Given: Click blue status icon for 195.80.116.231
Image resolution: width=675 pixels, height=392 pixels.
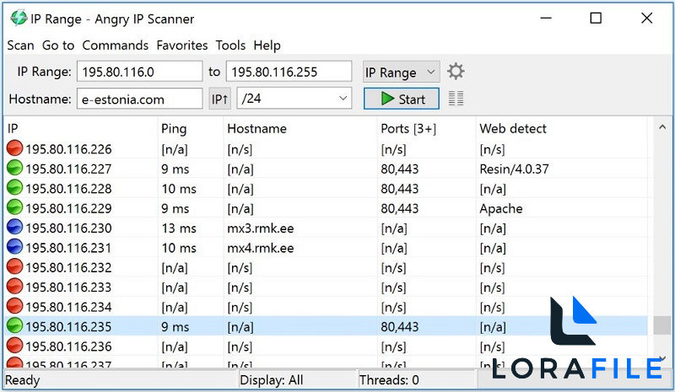Looking at the screenshot, I should [14, 247].
